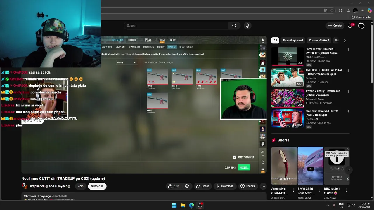Open Blue Gem Karambit HUNT thumbnail

288,118
